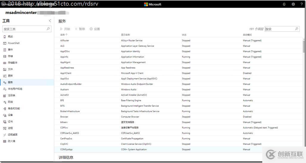
Task: Click the services 搜索 input field
Action: coord(282,29)
